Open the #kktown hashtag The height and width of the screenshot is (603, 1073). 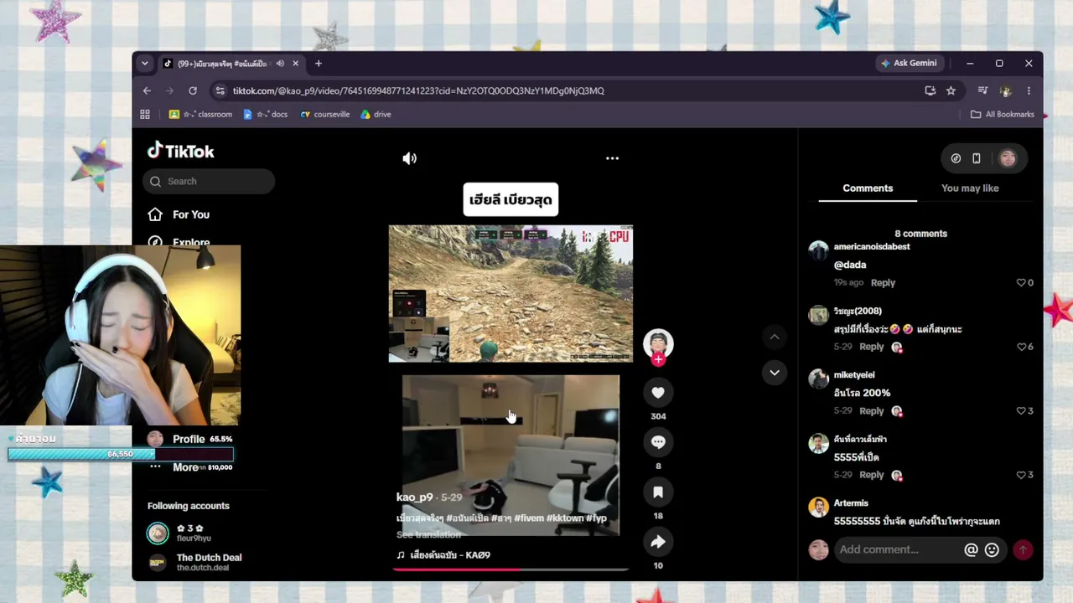[x=564, y=518]
